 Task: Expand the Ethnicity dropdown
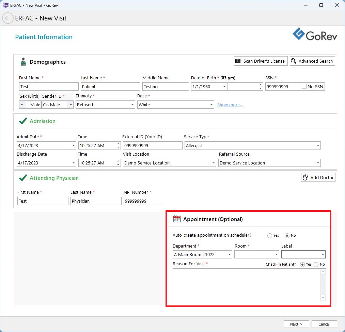coord(132,105)
